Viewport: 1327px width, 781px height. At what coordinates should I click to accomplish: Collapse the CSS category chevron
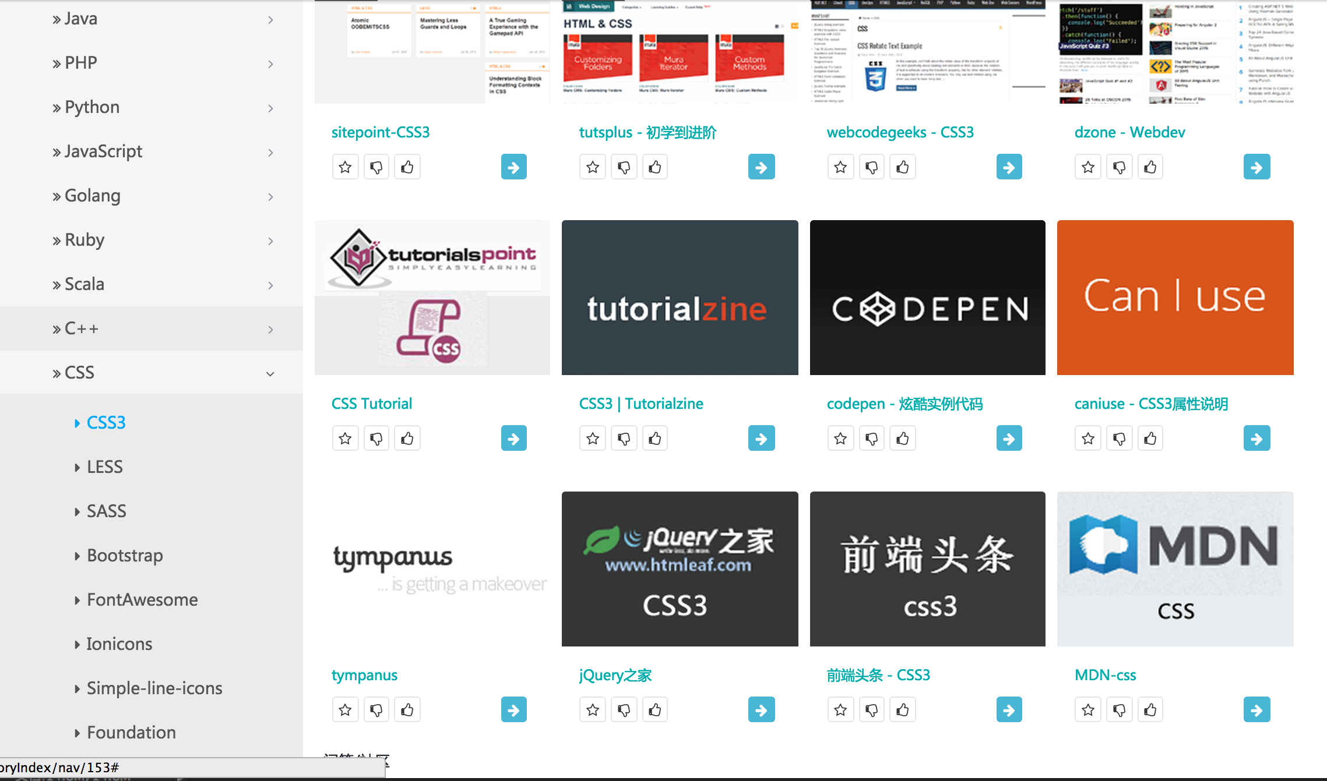270,374
